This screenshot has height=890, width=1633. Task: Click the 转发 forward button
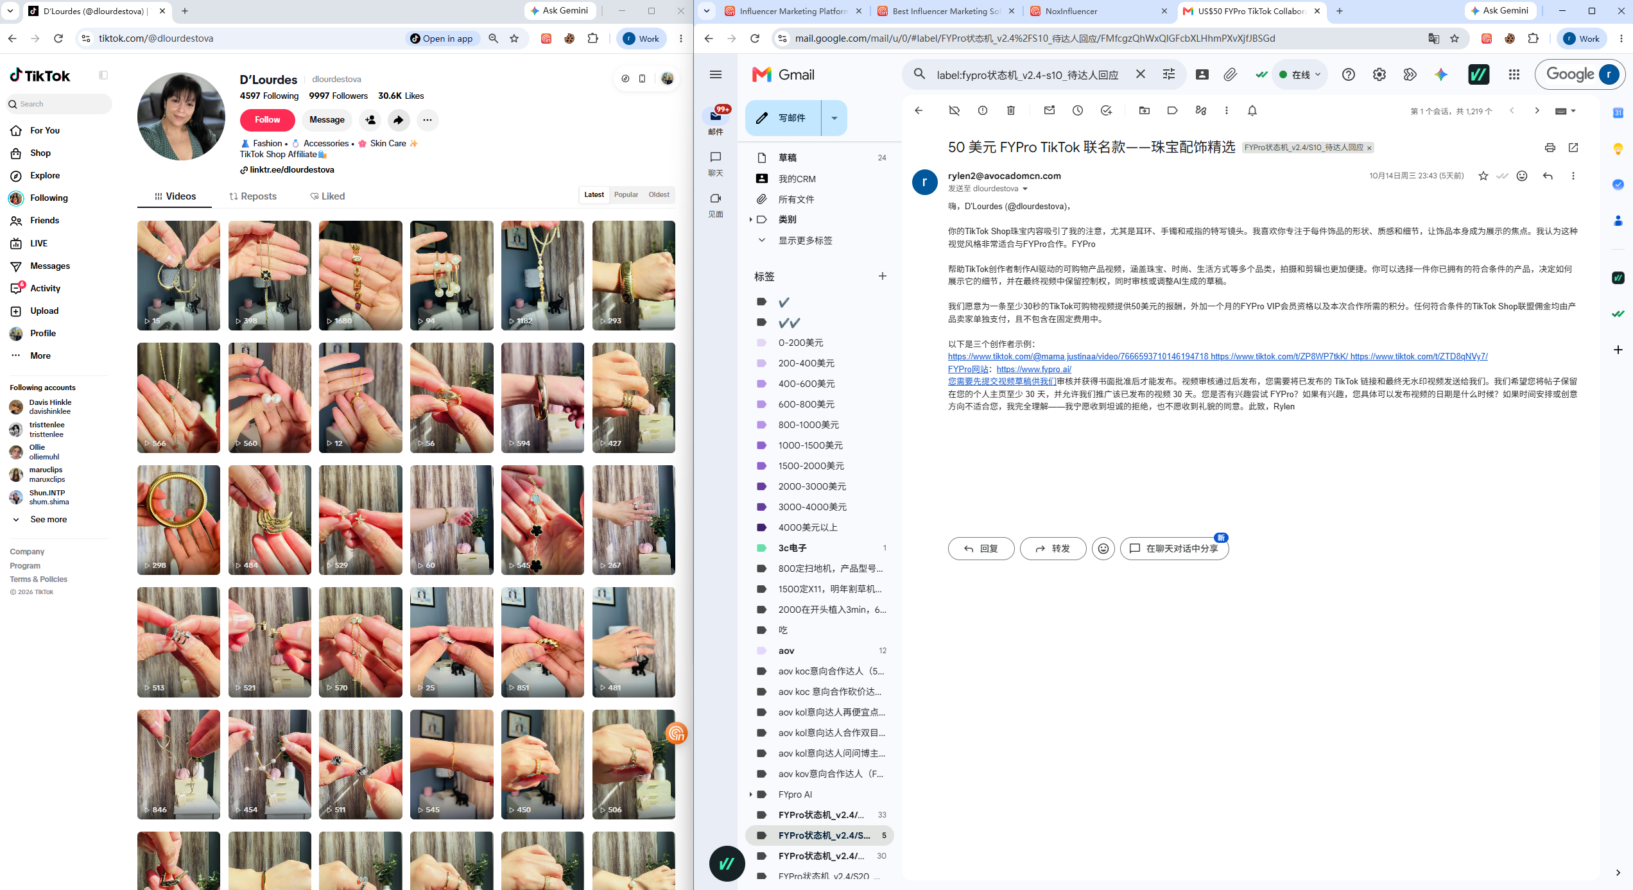(1053, 549)
